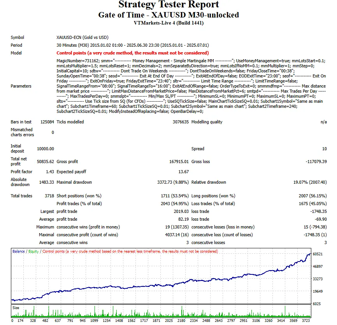The image size is (337, 325).
Task: Click the blue Balance legend label
Action: [x=18, y=251]
